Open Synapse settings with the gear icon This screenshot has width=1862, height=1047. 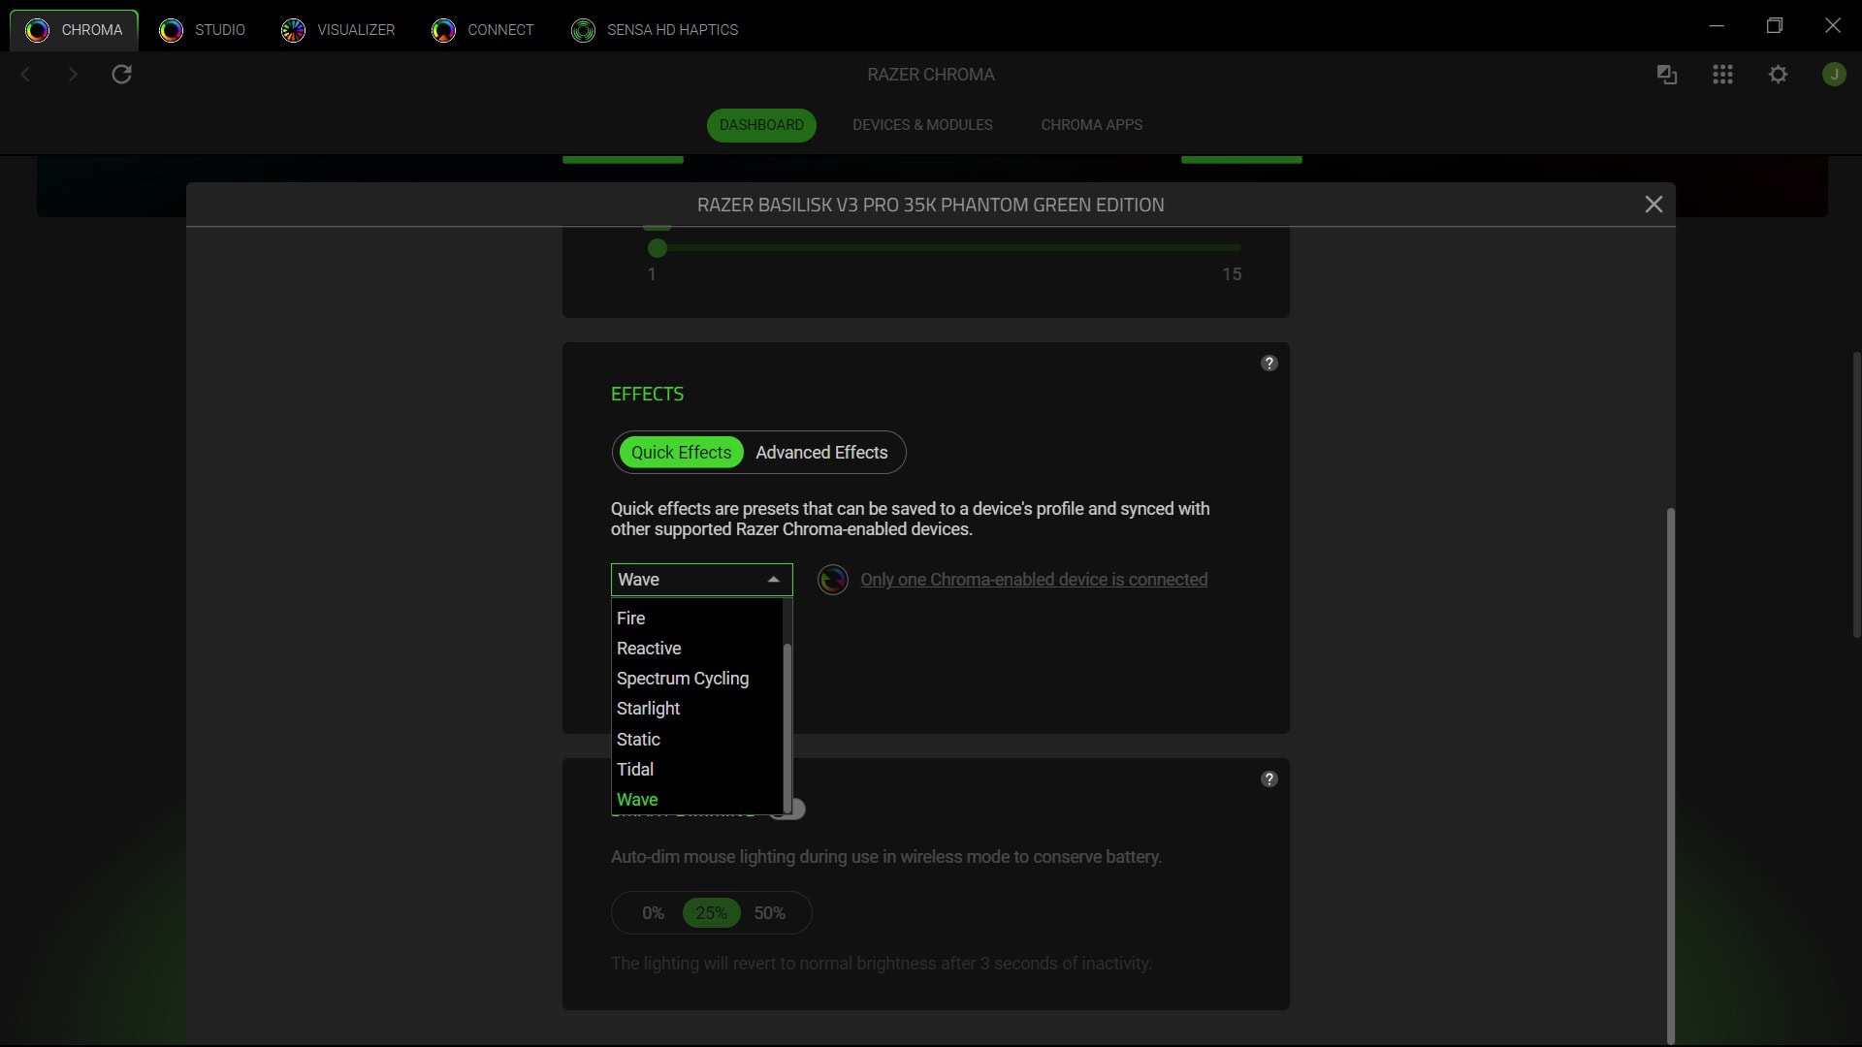1779,74
